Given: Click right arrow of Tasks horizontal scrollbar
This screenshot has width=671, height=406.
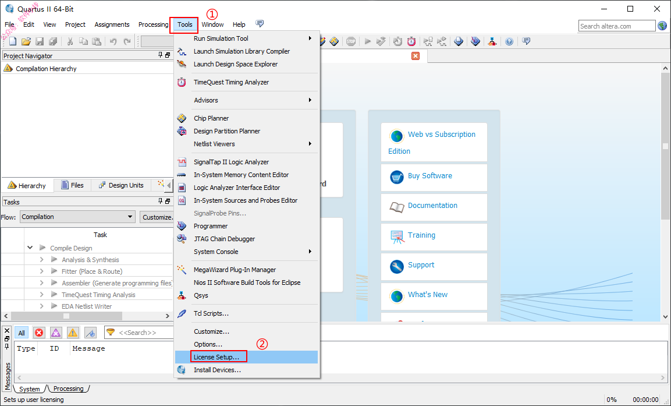Looking at the screenshot, I should click(168, 316).
